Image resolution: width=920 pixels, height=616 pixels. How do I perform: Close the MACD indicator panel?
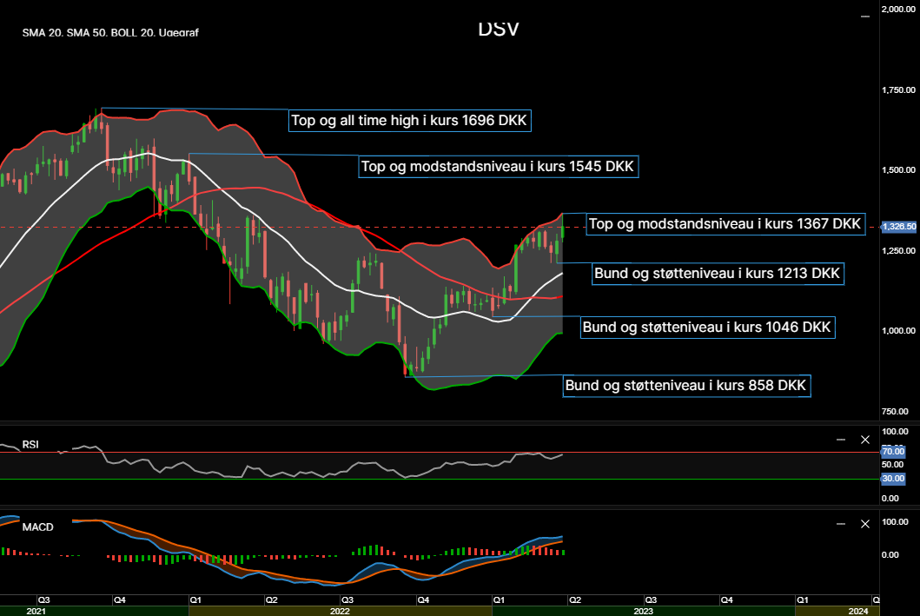point(865,524)
